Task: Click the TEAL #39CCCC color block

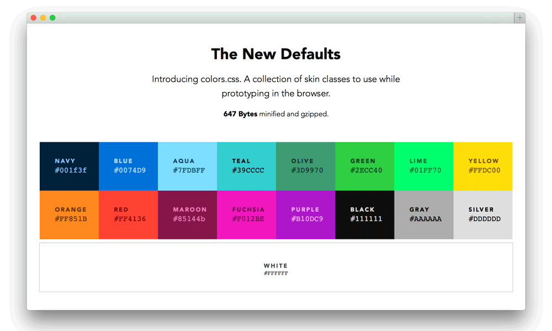Action: click(246, 165)
